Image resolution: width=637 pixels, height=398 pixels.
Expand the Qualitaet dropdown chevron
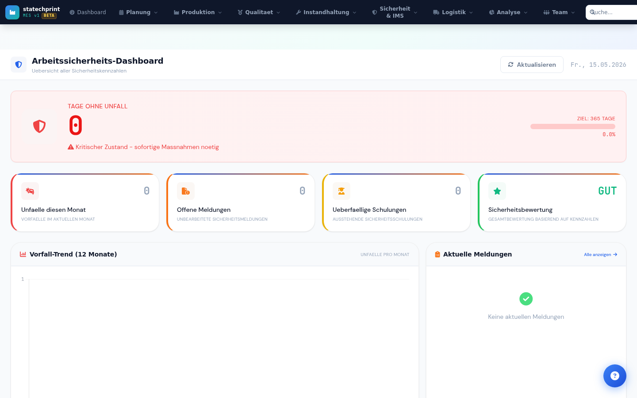click(278, 12)
